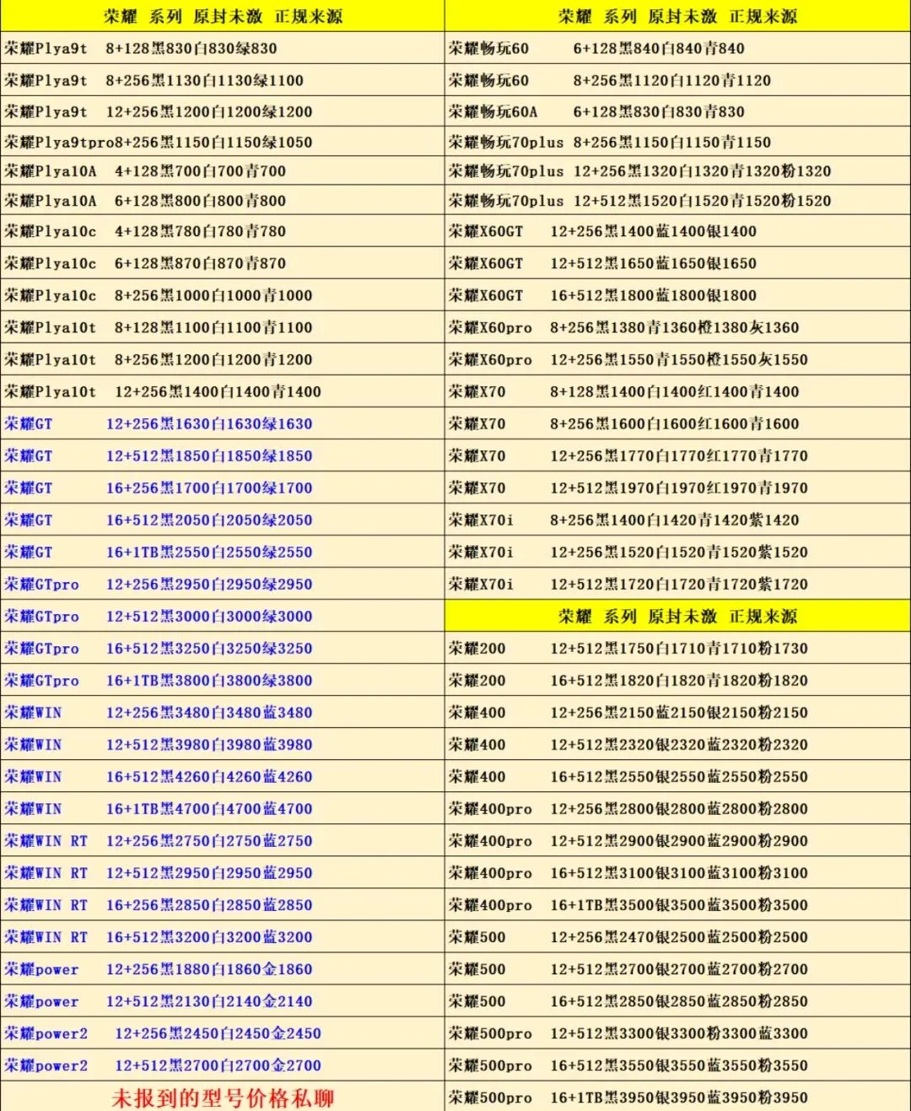Image resolution: width=911 pixels, height=1111 pixels.
Task: Select the 荣耀GT 12+512黑1850 row
Action: pyautogui.click(x=223, y=456)
